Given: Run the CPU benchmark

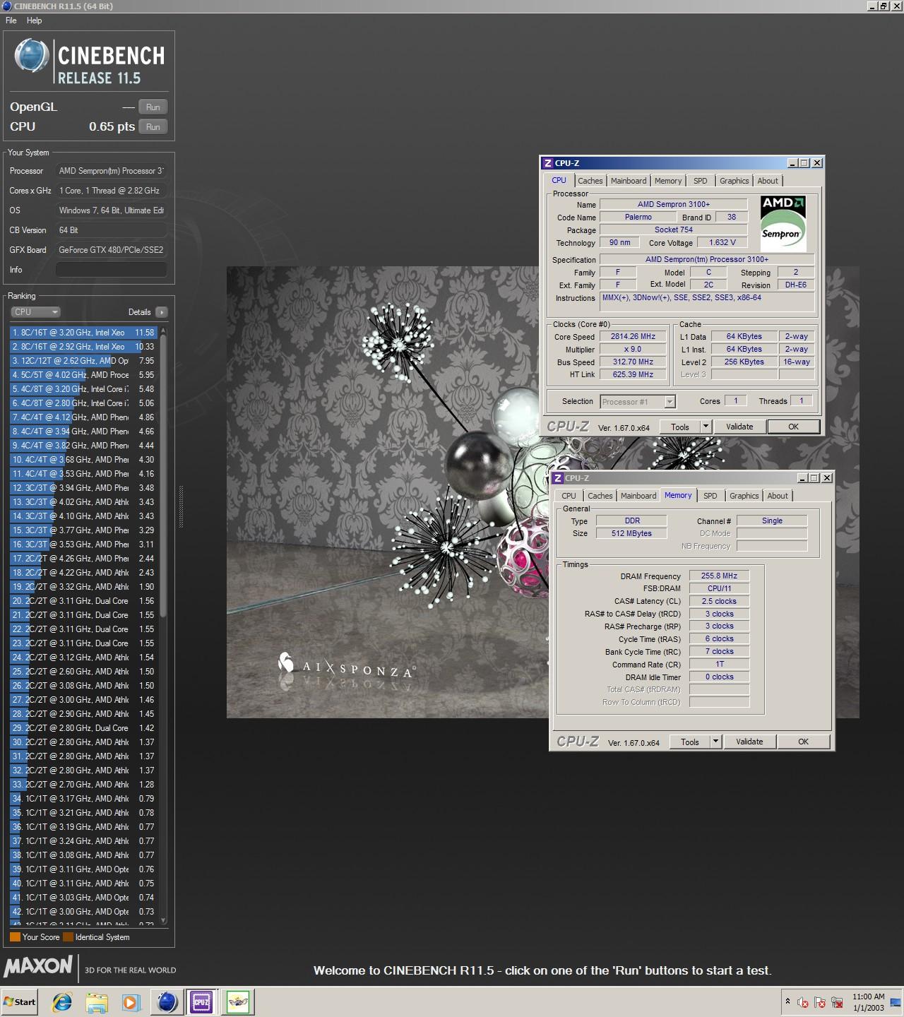Looking at the screenshot, I should click(x=153, y=127).
